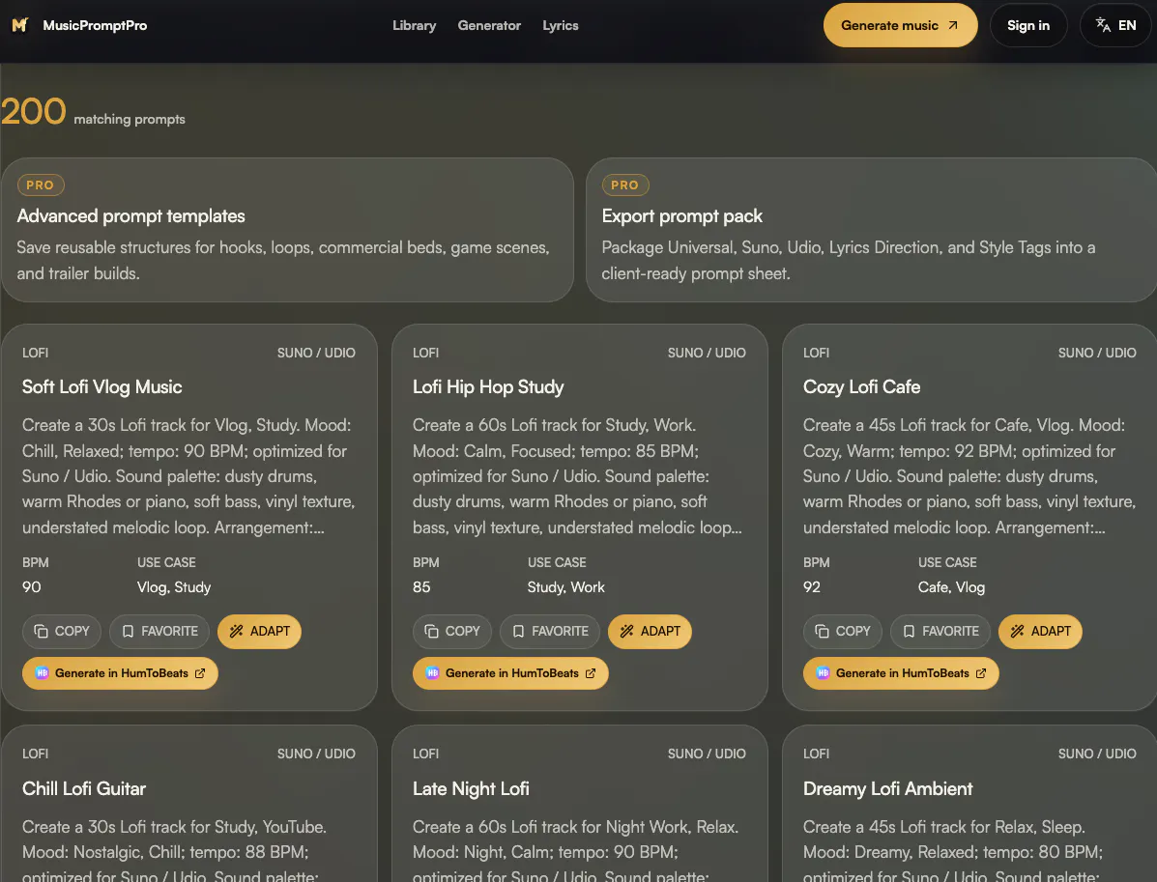
Task: Click the 'matching prompts' label
Action: pyautogui.click(x=130, y=120)
